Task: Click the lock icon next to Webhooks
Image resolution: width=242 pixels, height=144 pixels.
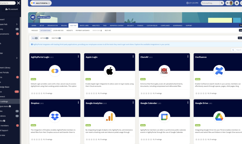Action: click(101, 30)
